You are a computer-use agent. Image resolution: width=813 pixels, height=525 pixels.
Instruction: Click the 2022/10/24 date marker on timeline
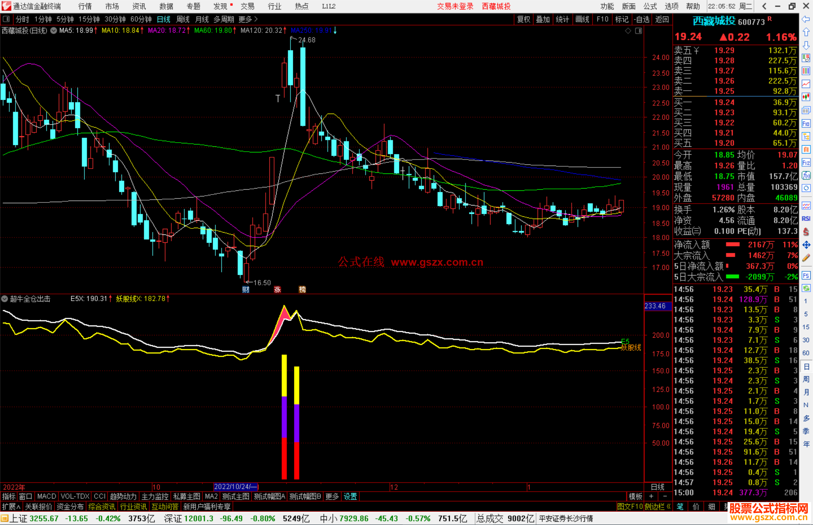coord(236,487)
